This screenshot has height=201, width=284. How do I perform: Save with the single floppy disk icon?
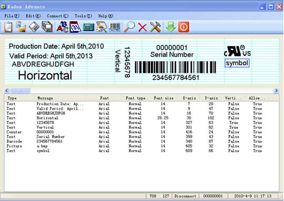tap(34, 27)
